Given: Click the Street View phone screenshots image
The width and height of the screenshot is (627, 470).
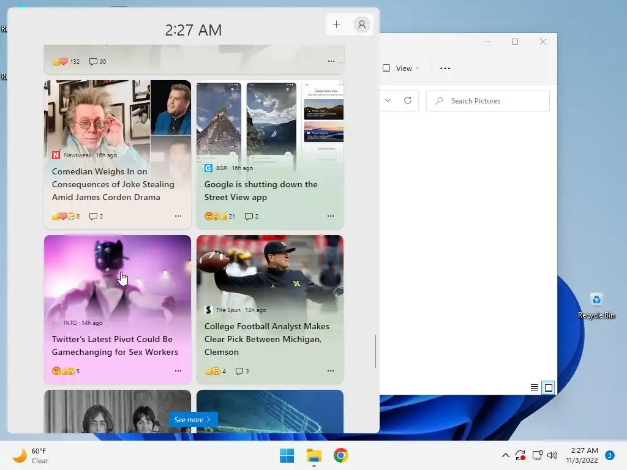Looking at the screenshot, I should (x=270, y=120).
